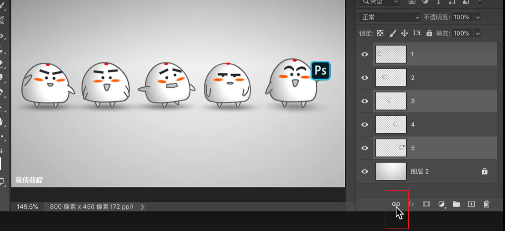Add a layer mask
The width and height of the screenshot is (505, 231).
(426, 204)
